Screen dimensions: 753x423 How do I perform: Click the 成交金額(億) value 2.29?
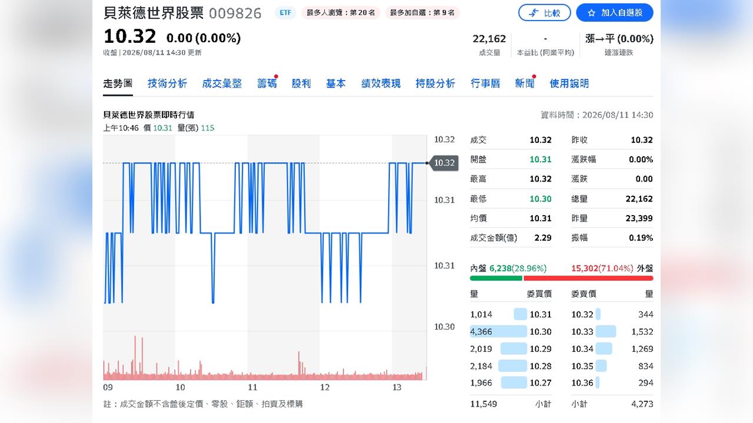click(543, 238)
